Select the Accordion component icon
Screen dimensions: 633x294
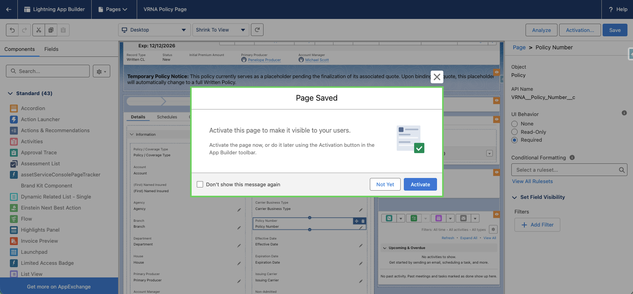pos(14,109)
